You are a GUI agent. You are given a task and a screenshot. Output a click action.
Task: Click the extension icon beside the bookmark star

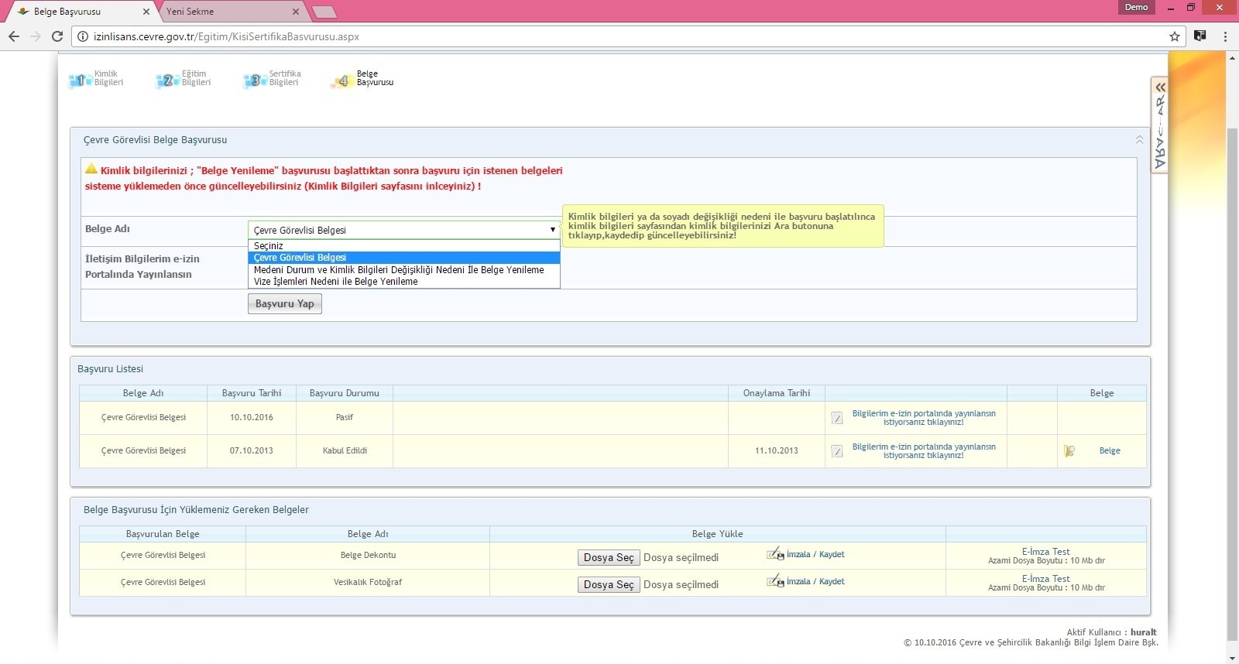[1200, 36]
